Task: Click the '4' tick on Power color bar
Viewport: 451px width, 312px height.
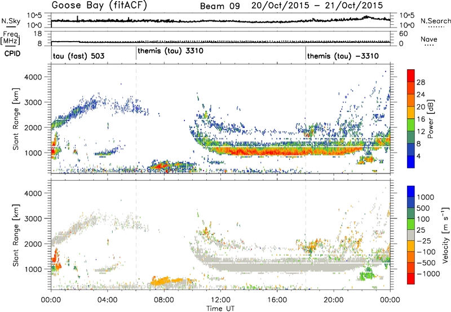Action: pos(419,156)
